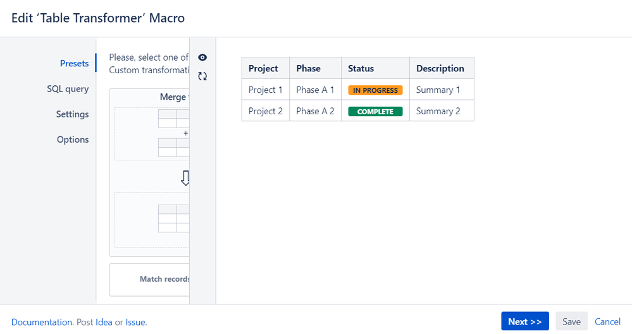Screen dimensions: 632x334
Task: Open the Documentation link
Action: pos(42,322)
